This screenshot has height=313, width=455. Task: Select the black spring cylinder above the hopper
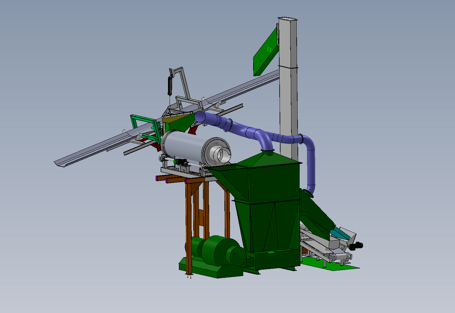tap(169, 86)
